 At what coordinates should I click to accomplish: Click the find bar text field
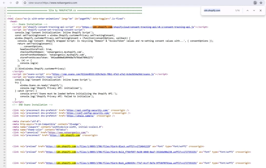[x=218, y=11]
